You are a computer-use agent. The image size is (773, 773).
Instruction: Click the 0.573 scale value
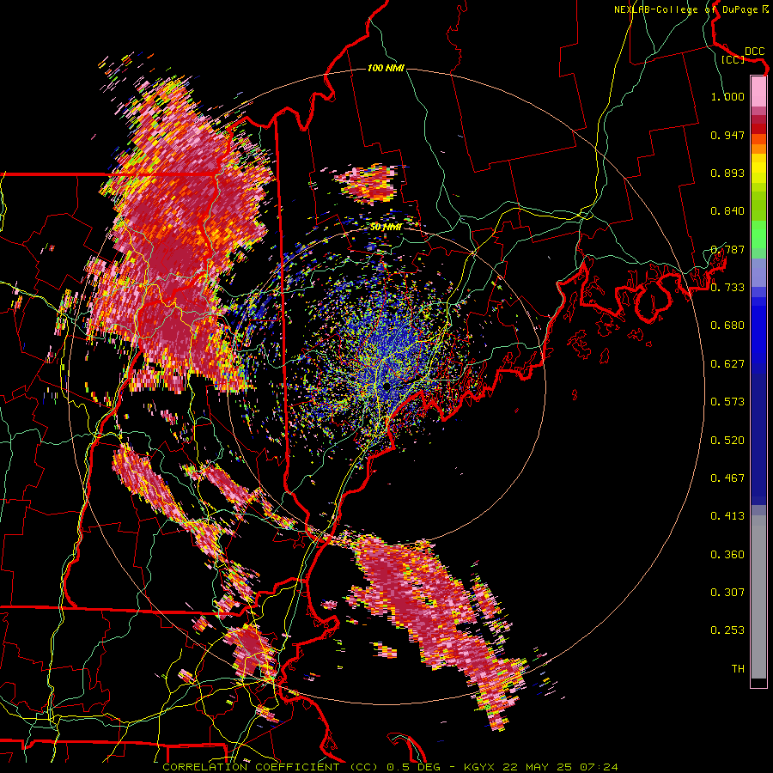tap(727, 402)
